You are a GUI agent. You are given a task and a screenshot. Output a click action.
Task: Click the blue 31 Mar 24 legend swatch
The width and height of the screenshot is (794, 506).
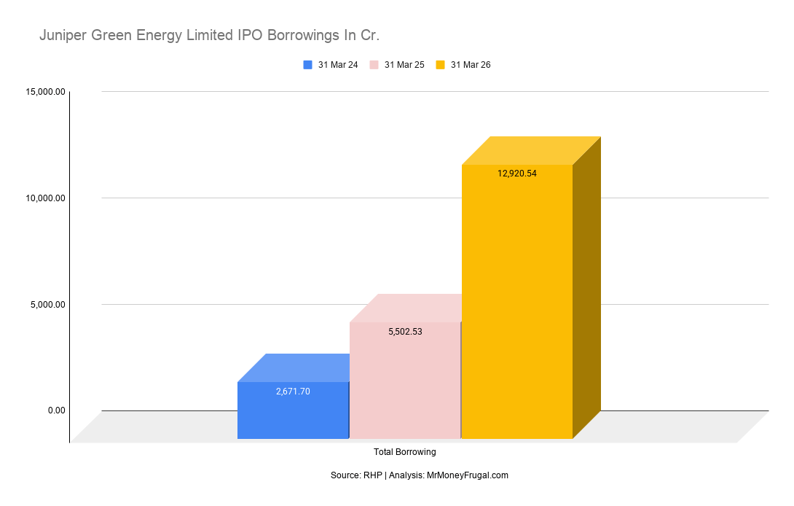coord(307,65)
